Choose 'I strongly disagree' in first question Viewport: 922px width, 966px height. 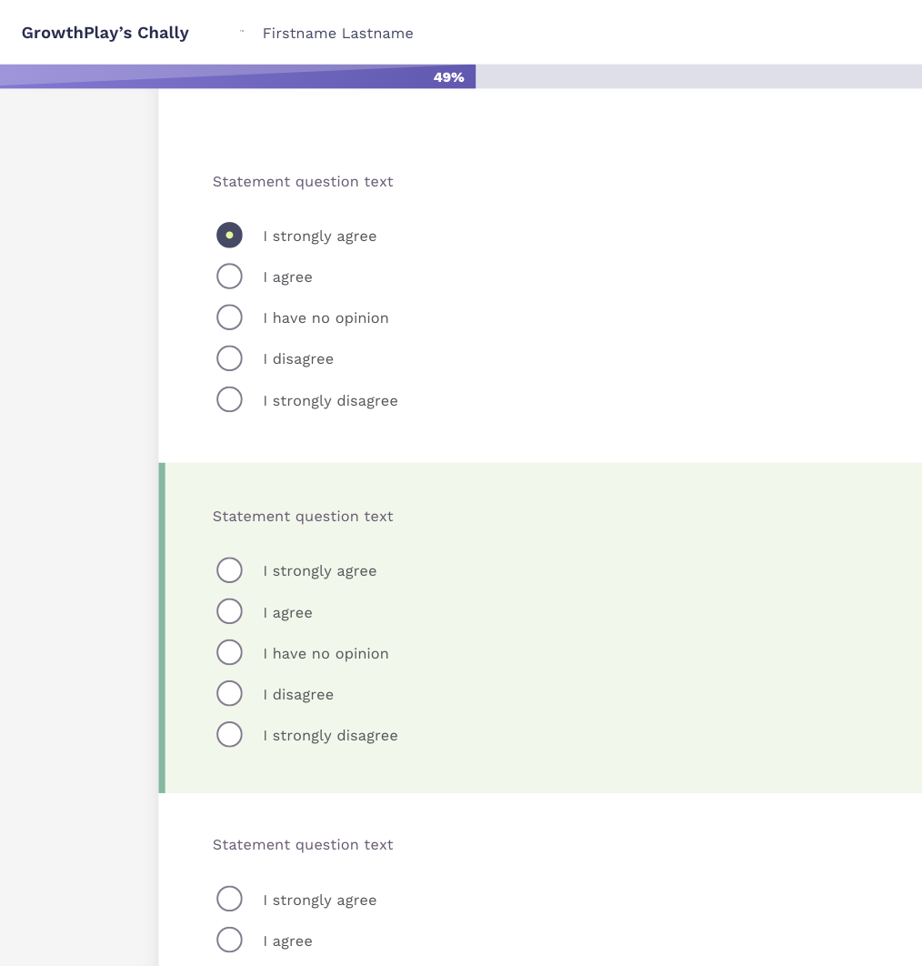(229, 400)
